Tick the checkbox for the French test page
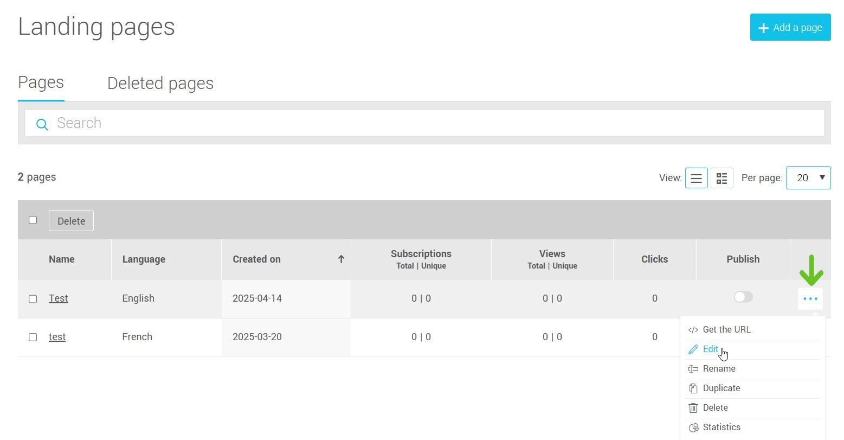Viewport: 844px width, 440px height. click(x=33, y=337)
